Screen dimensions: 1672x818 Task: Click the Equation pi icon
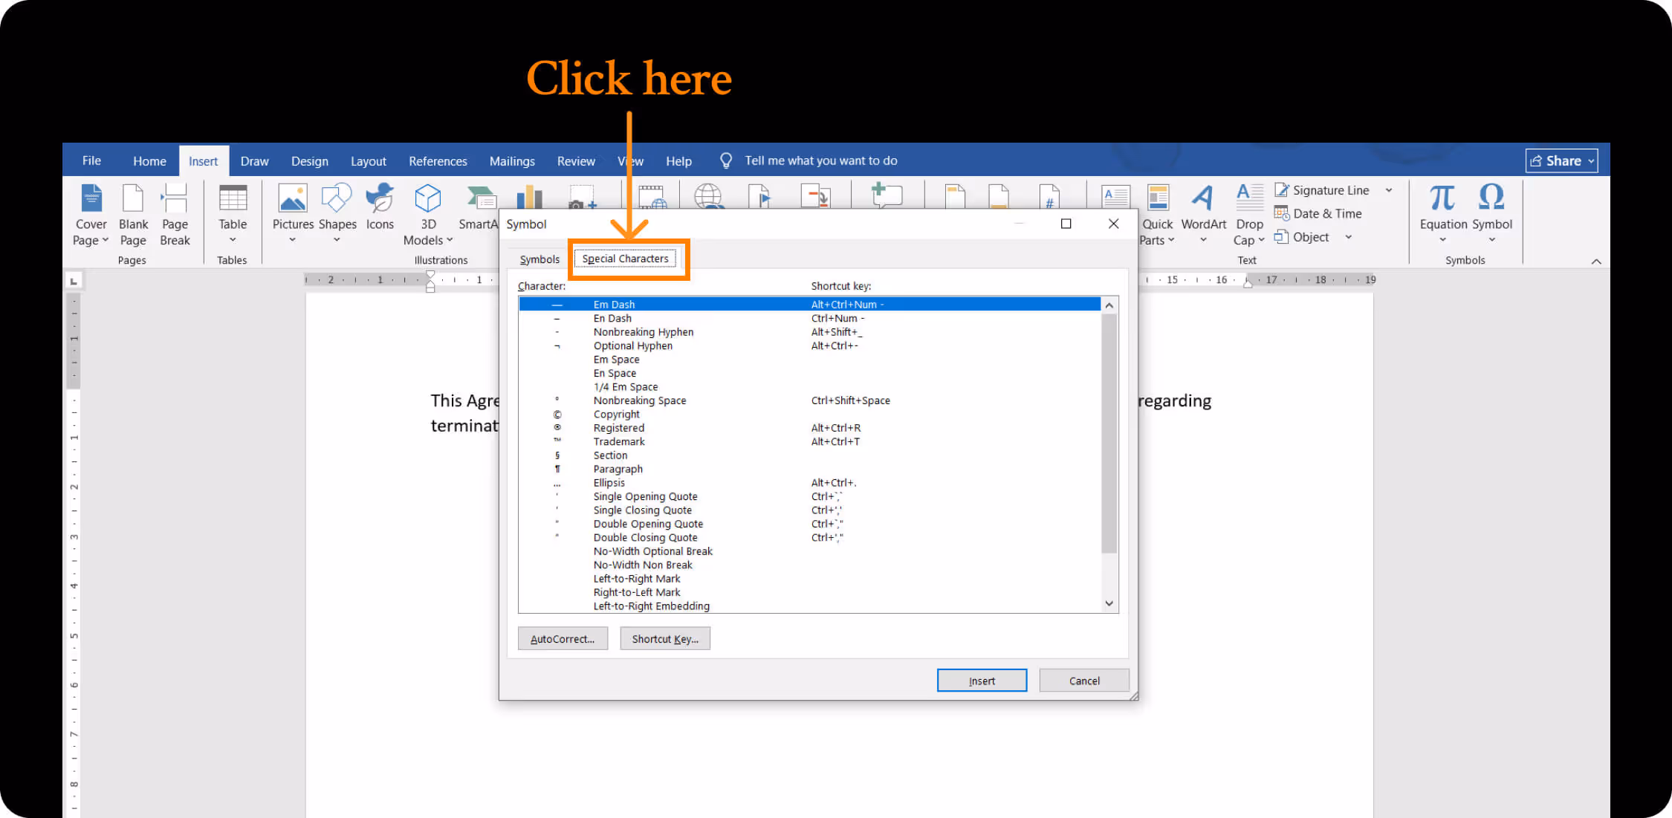[1442, 199]
